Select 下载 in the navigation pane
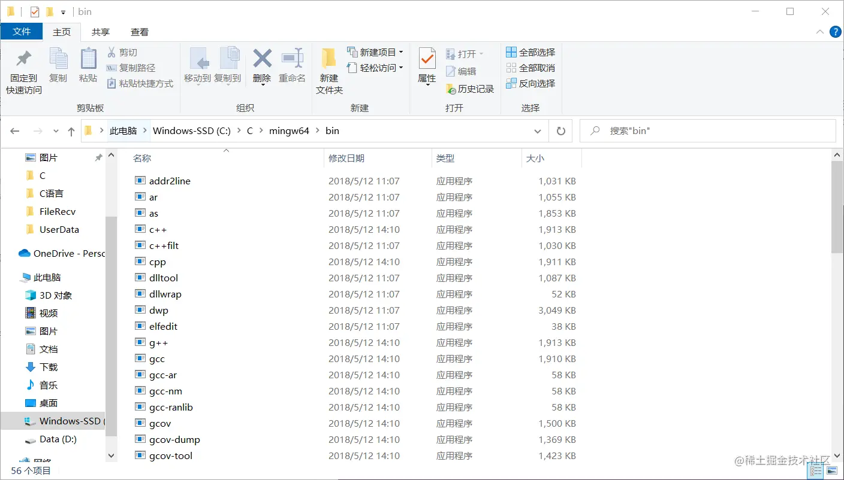Image resolution: width=844 pixels, height=480 pixels. tap(41, 367)
